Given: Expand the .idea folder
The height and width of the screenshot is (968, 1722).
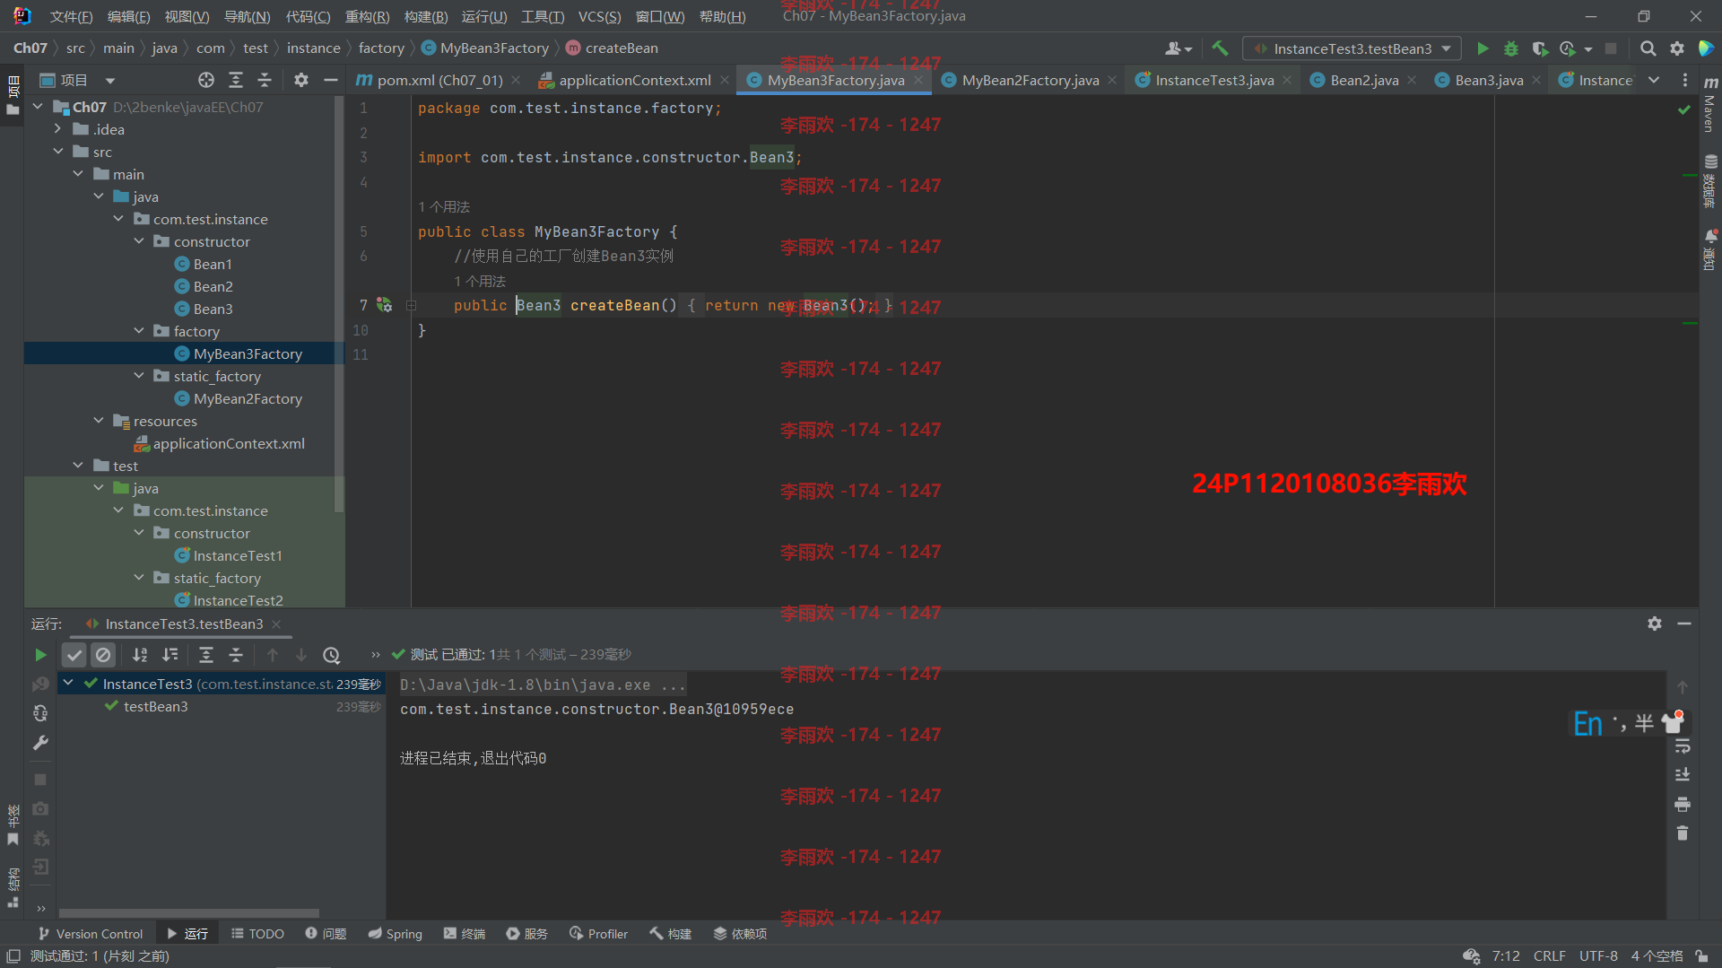Looking at the screenshot, I should [58, 129].
